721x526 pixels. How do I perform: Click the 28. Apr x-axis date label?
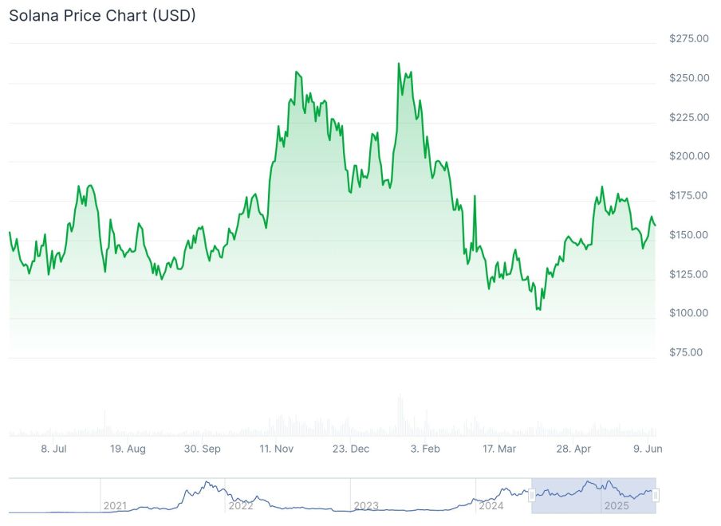pos(573,449)
